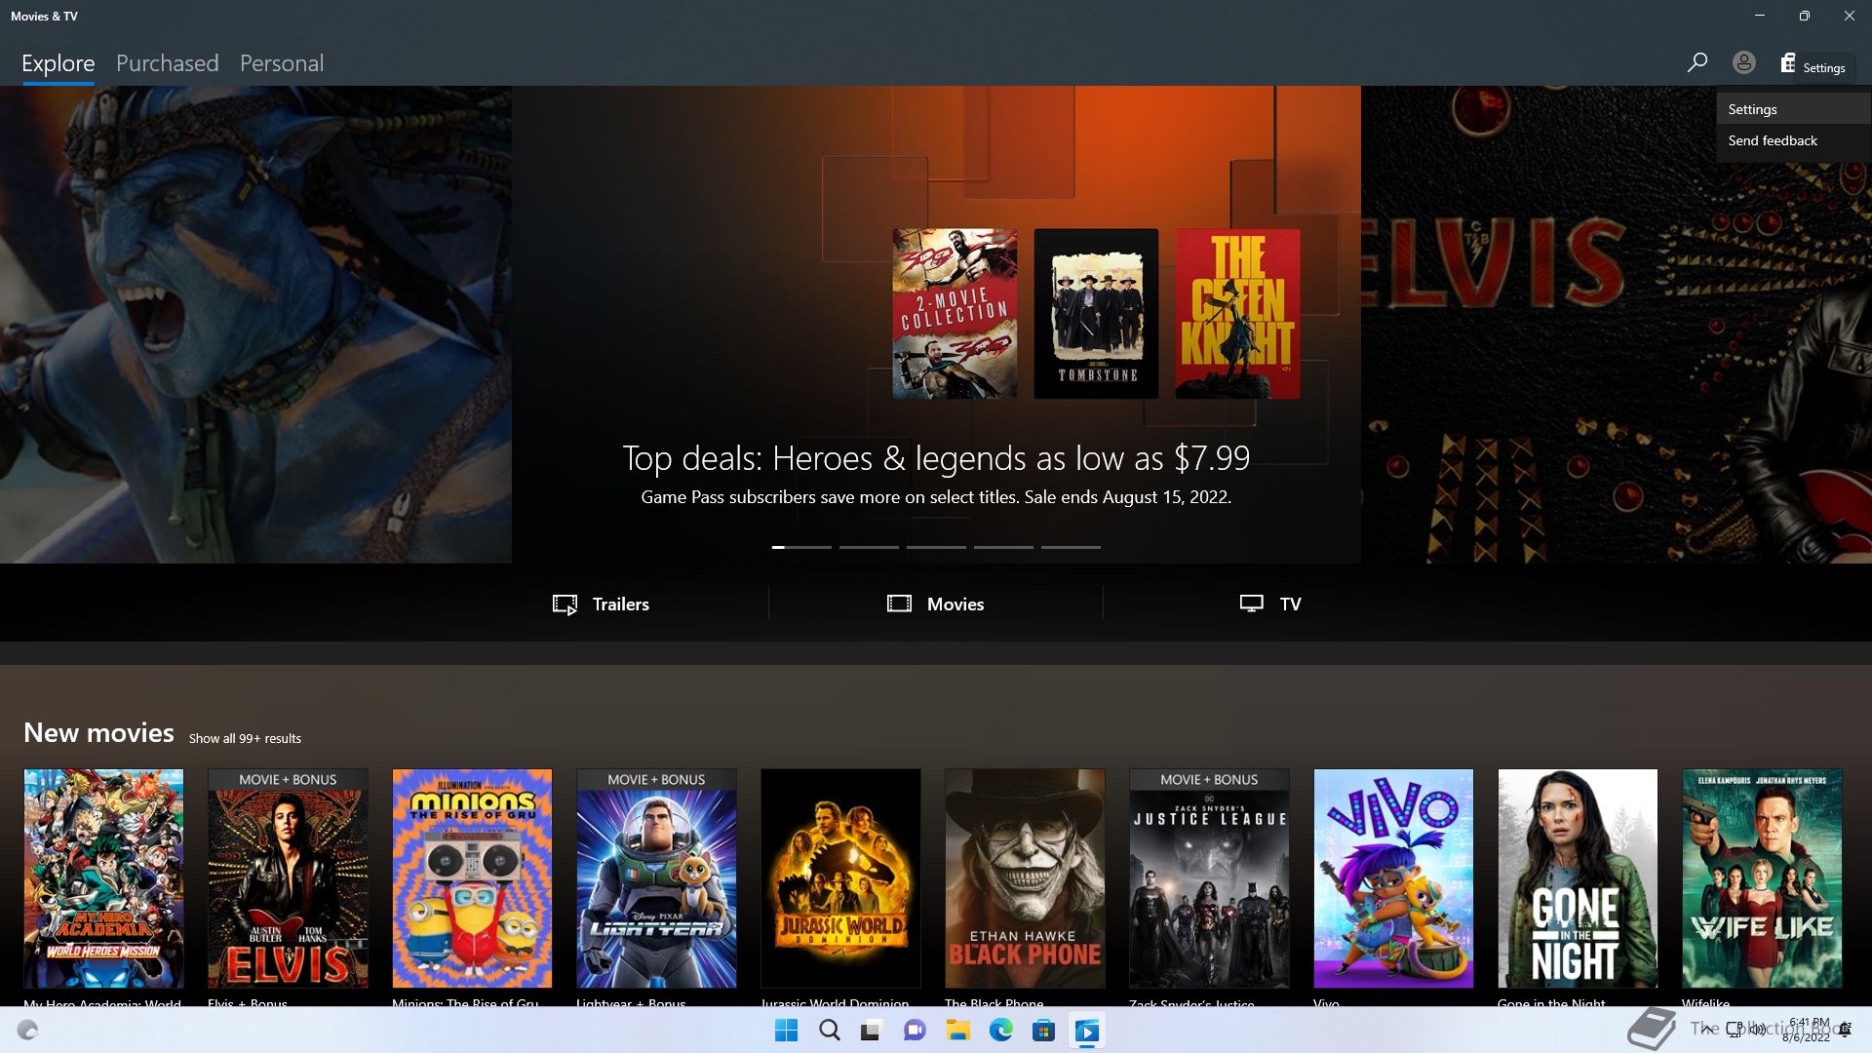Go to the TV category

(1269, 604)
